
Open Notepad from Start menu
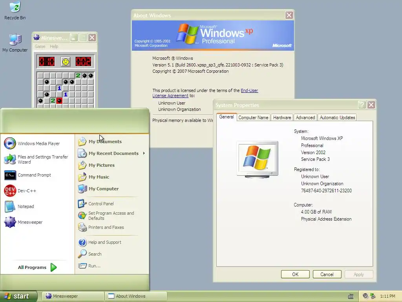(19, 206)
